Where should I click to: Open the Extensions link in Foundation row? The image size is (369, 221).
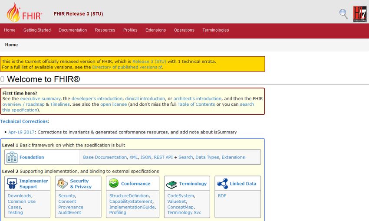pyautogui.click(x=233, y=157)
